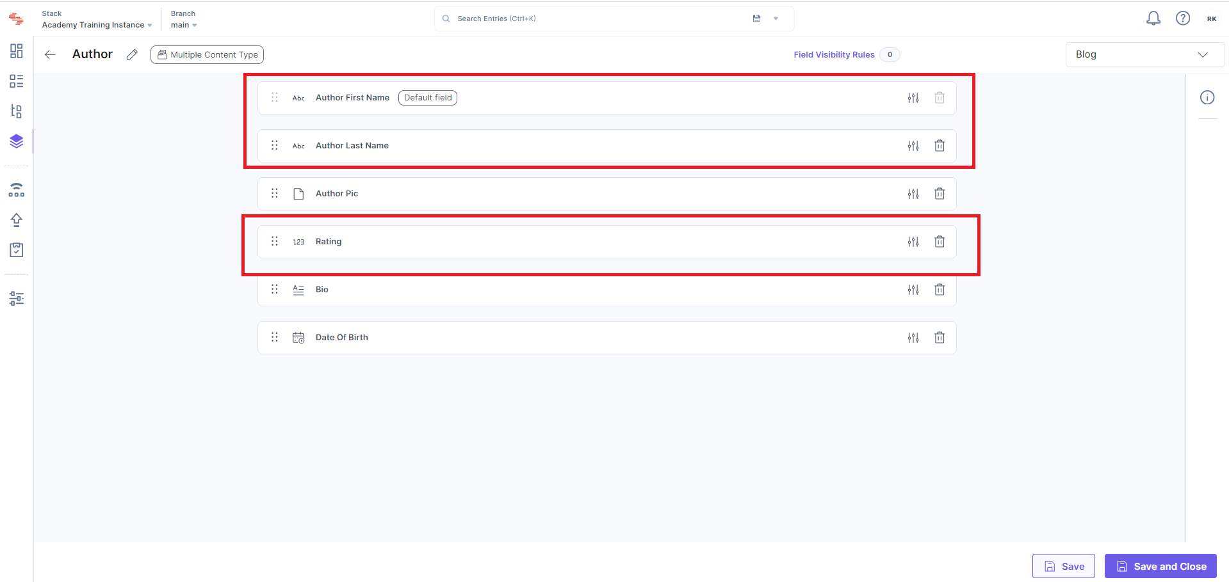
Task: Select the Author First Name field label
Action: 352,98
